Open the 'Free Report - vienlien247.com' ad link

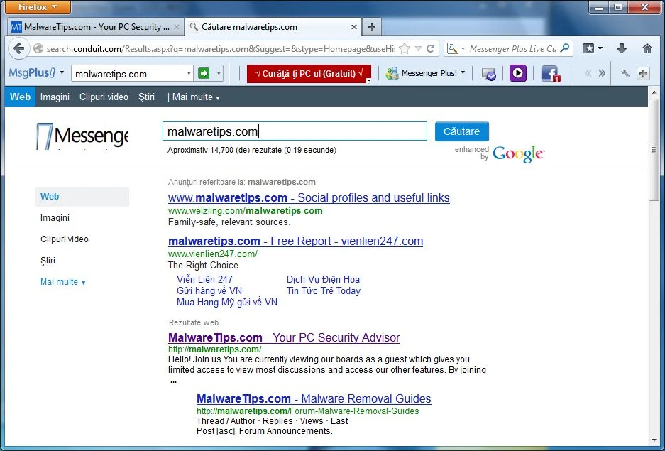tap(296, 241)
